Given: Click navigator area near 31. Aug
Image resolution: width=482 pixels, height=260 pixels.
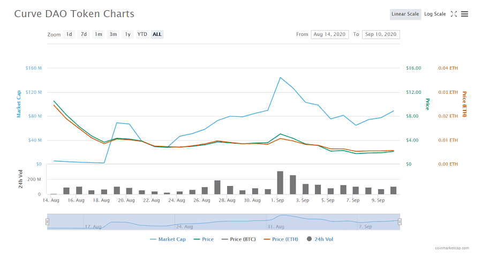Looking at the screenshot, I should (x=276, y=227).
